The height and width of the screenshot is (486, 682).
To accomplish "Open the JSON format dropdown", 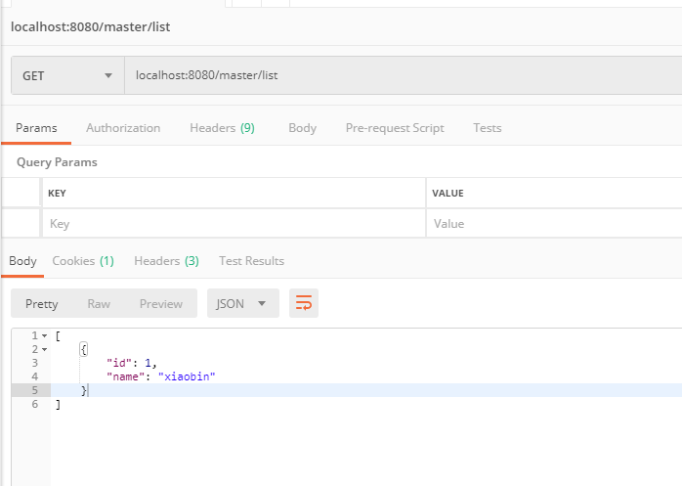I will 242,303.
